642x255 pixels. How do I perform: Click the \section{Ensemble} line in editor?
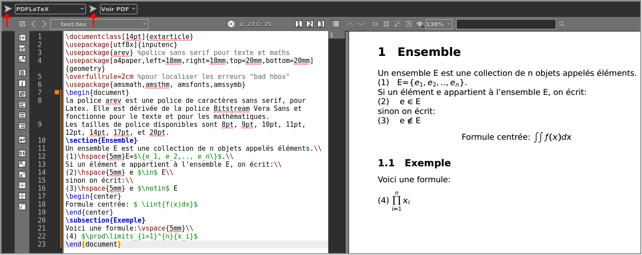tap(101, 141)
